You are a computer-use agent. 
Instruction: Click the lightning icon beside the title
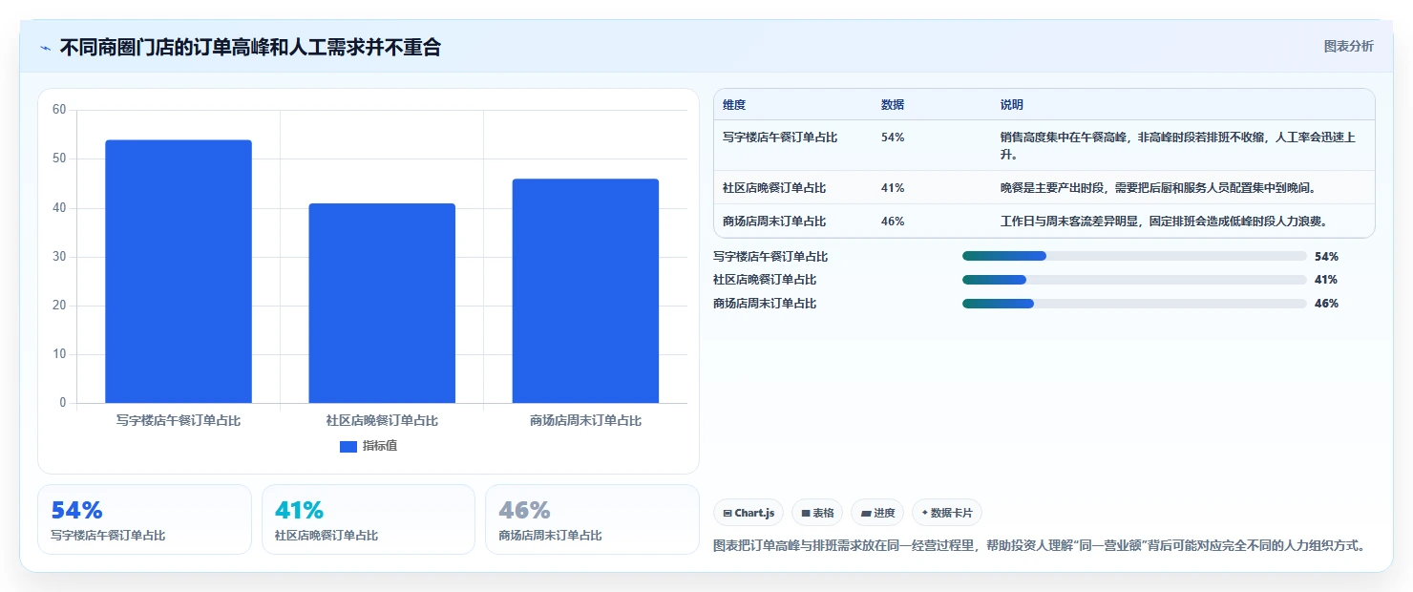pyautogui.click(x=45, y=48)
